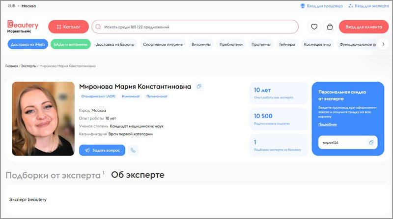Go to Эксперты breadcrumb
The width and height of the screenshot is (393, 219).
tap(28, 66)
